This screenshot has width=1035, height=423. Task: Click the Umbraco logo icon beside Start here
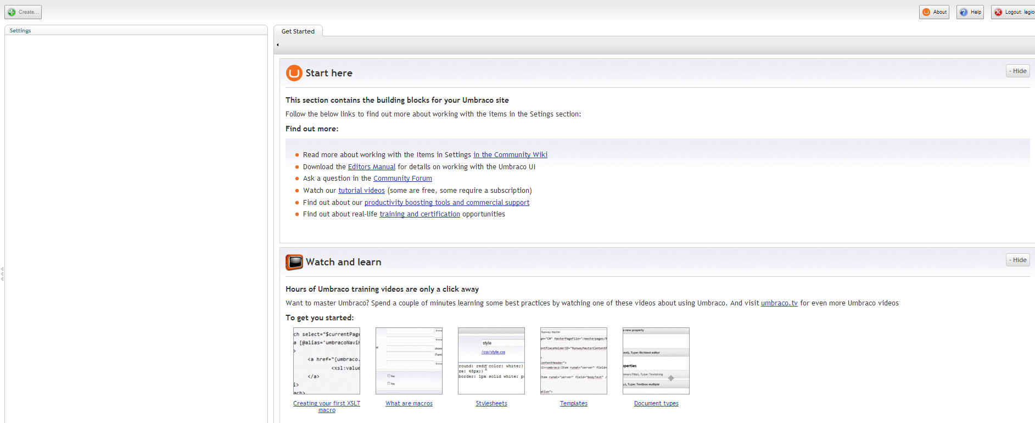294,73
